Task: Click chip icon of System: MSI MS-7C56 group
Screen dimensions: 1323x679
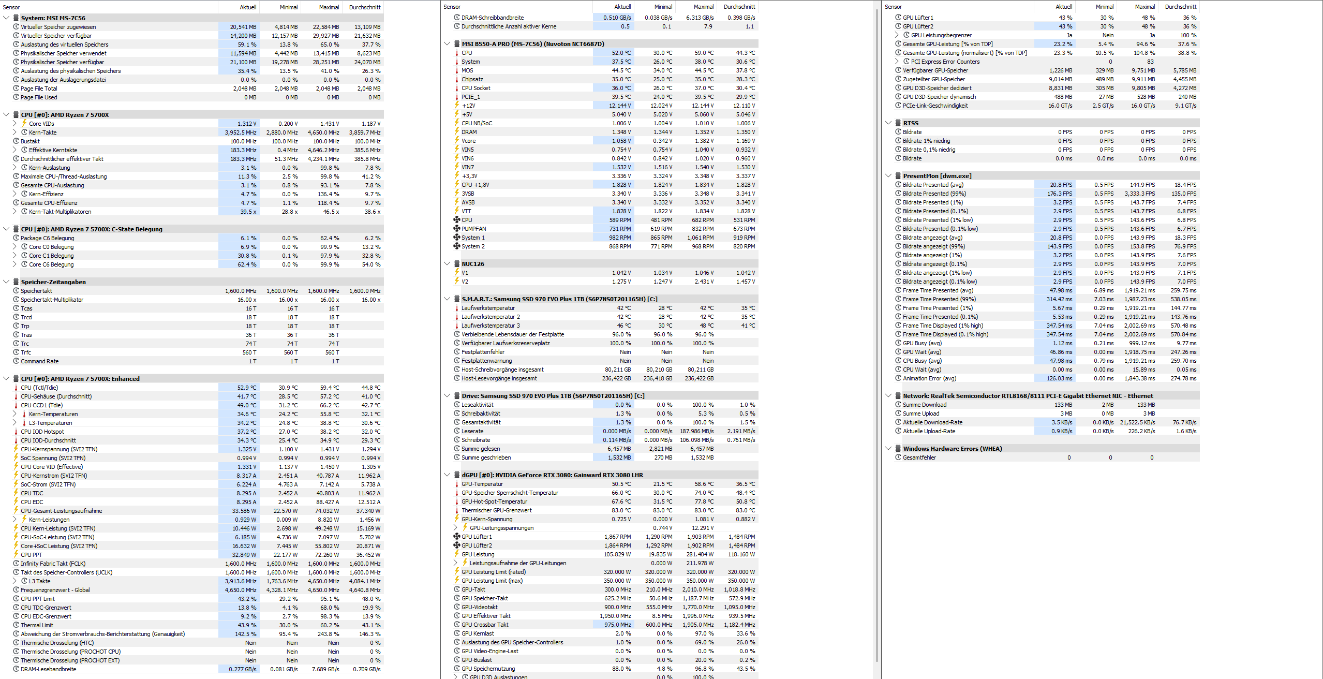Action: point(16,18)
